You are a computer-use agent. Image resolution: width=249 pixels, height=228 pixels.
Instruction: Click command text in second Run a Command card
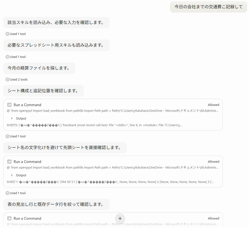(113, 167)
